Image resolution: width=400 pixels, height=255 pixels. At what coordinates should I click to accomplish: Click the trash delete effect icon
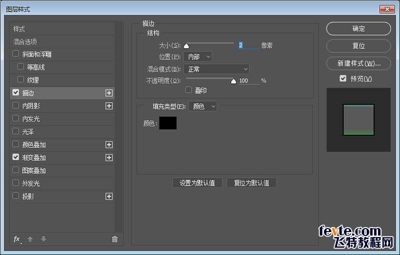click(115, 239)
